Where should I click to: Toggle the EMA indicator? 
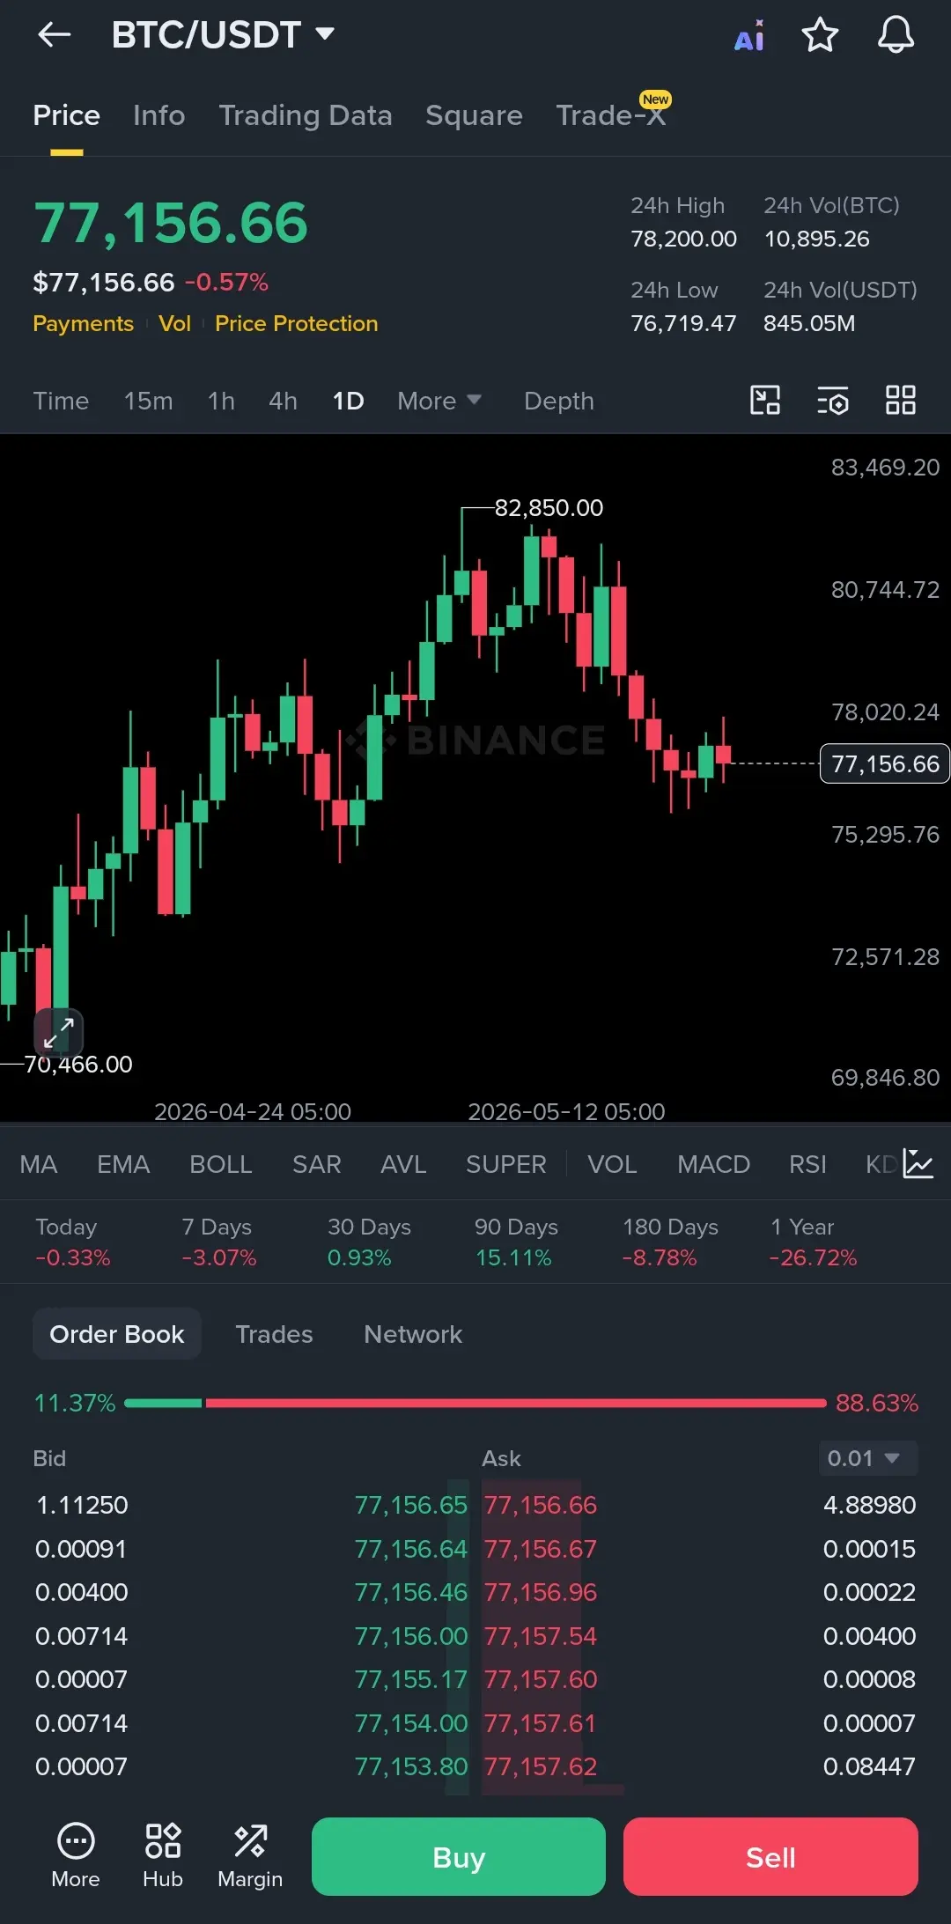click(123, 1164)
